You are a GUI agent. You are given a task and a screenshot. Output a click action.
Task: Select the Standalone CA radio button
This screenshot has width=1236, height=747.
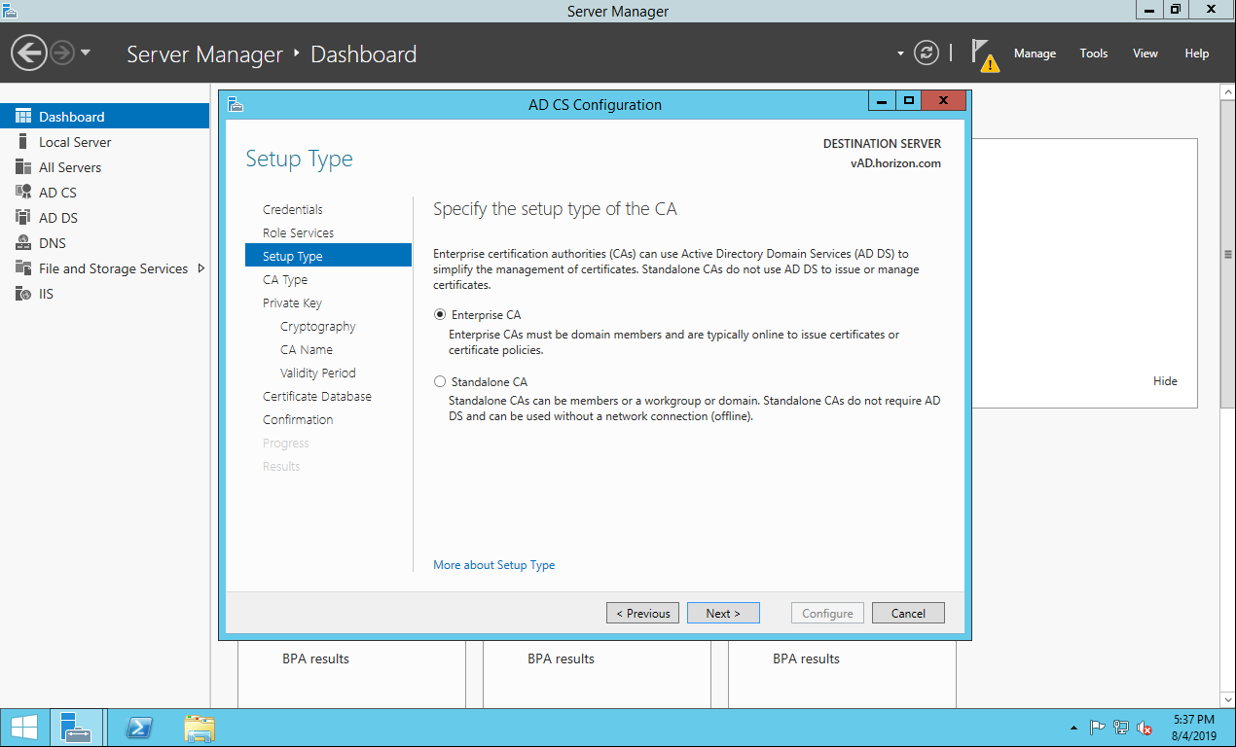(x=440, y=382)
